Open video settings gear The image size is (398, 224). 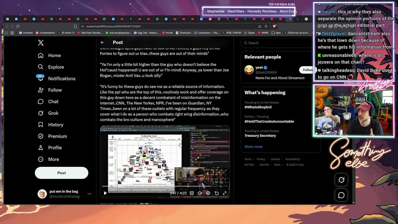pyautogui.click(x=208, y=193)
